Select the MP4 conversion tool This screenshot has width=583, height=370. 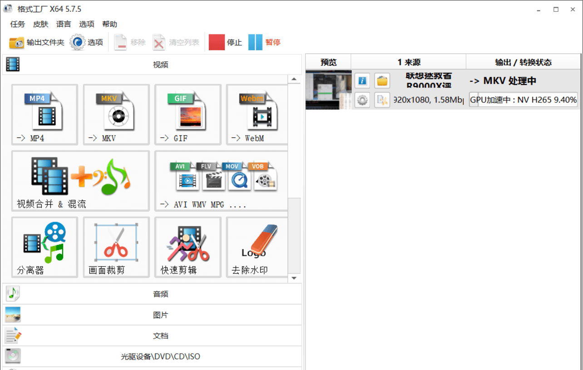pyautogui.click(x=44, y=114)
